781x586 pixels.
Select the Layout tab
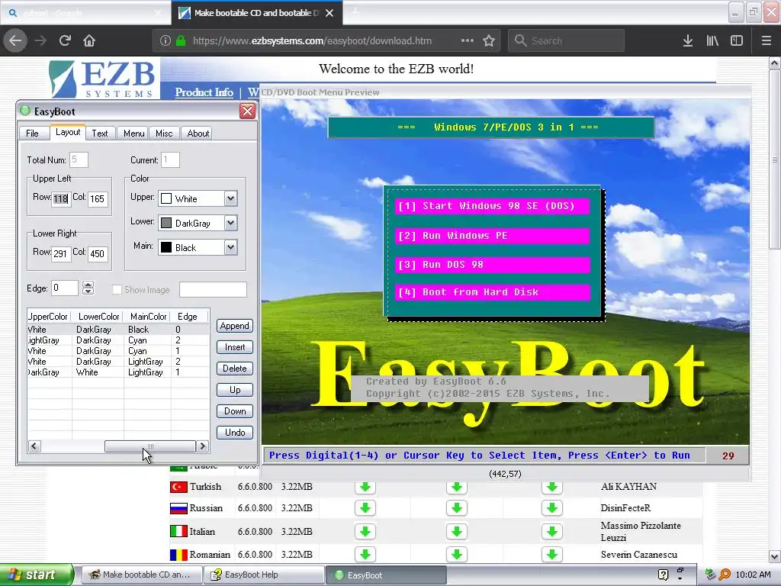click(x=68, y=132)
